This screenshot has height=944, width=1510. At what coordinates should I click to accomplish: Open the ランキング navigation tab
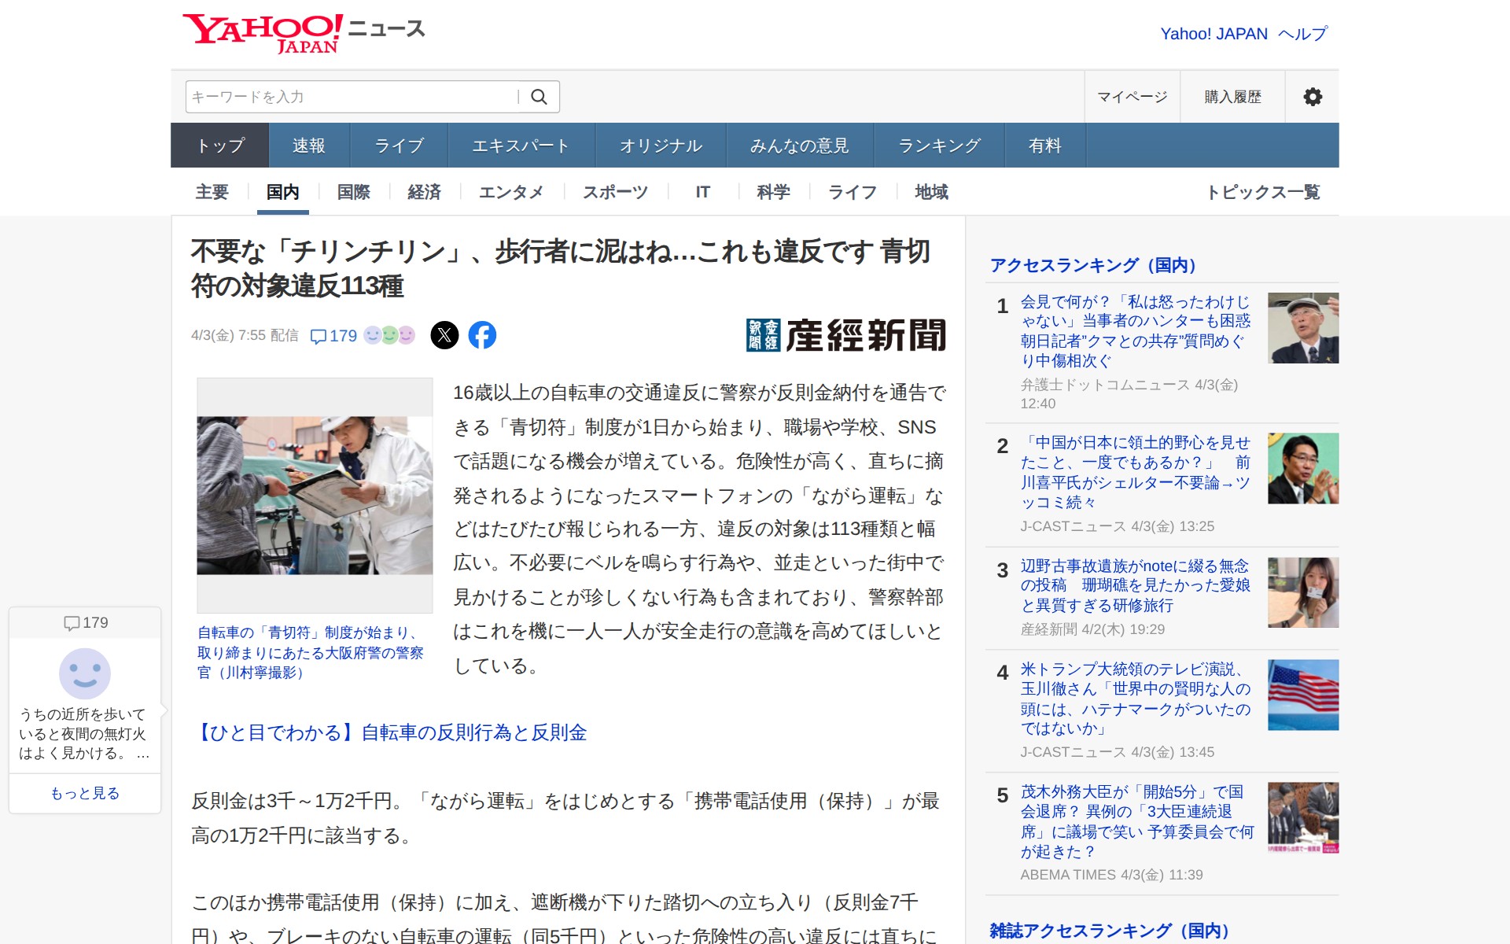[939, 146]
